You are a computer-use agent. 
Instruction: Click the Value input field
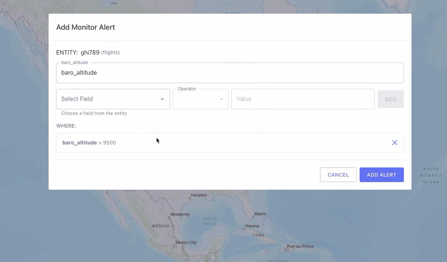303,99
